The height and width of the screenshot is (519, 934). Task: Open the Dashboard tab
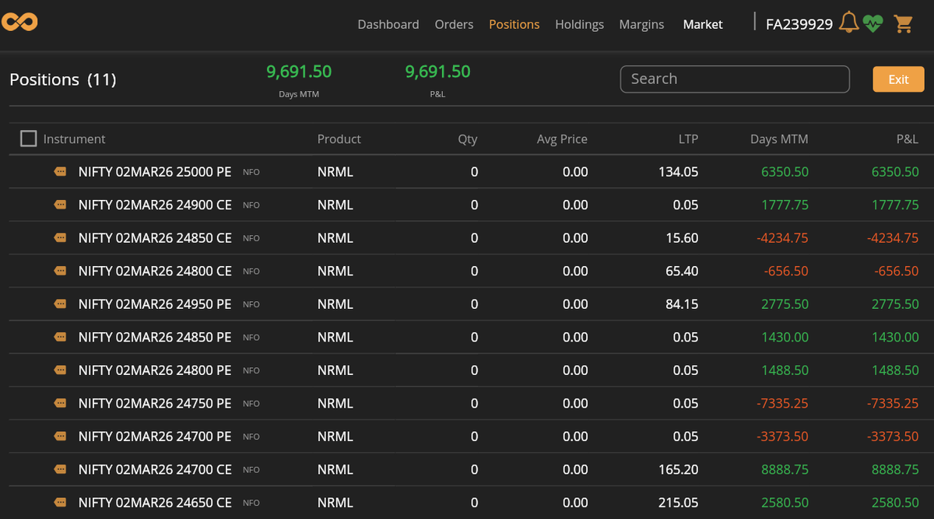[x=388, y=24]
